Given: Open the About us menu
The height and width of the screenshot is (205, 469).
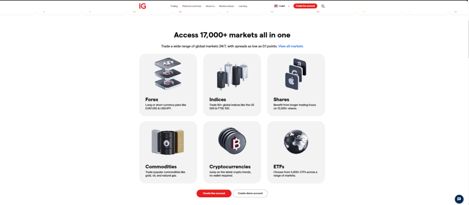Looking at the screenshot, I should [210, 6].
